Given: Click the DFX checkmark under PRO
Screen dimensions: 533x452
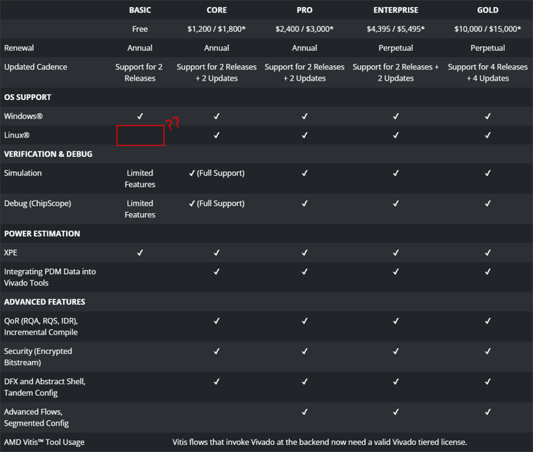Looking at the screenshot, I should tap(304, 382).
